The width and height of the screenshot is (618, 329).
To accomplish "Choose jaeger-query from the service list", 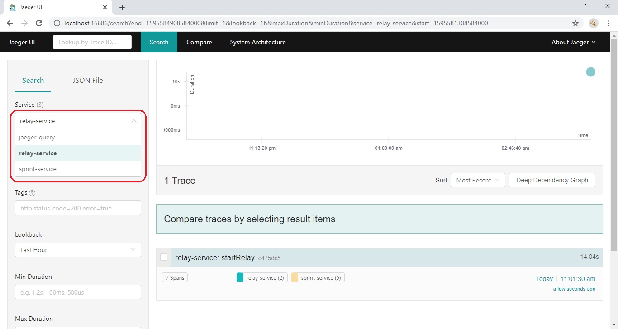I will [x=78, y=137].
